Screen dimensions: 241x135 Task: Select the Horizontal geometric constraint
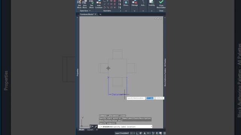111,4
